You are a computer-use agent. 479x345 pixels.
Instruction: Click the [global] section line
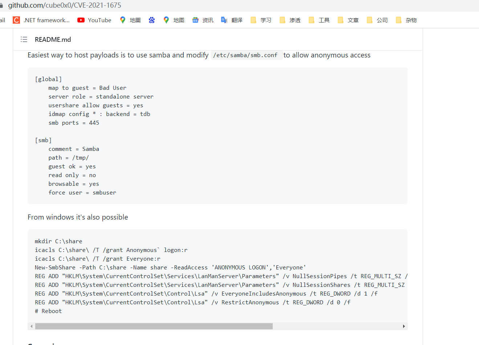tap(48, 79)
